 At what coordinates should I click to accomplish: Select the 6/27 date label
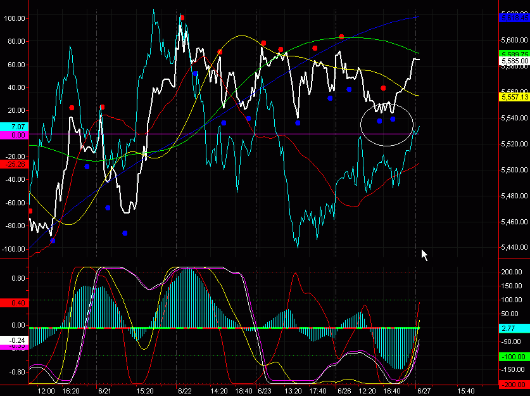pos(424,392)
